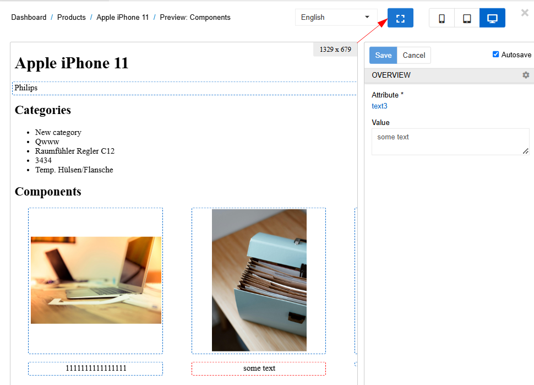Screen dimensions: 534x385
Task: Click the Categories heading
Action: 43,110
